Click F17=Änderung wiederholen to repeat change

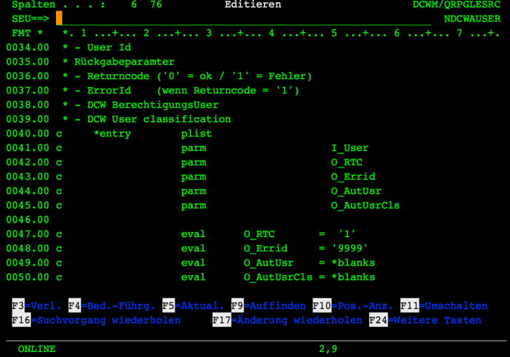[287, 320]
